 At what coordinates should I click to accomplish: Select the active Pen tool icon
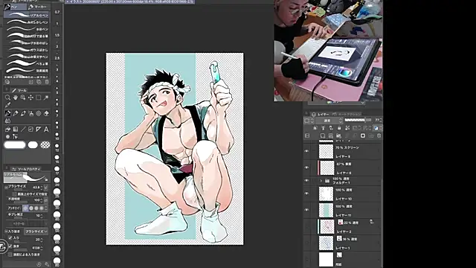(x=7, y=113)
